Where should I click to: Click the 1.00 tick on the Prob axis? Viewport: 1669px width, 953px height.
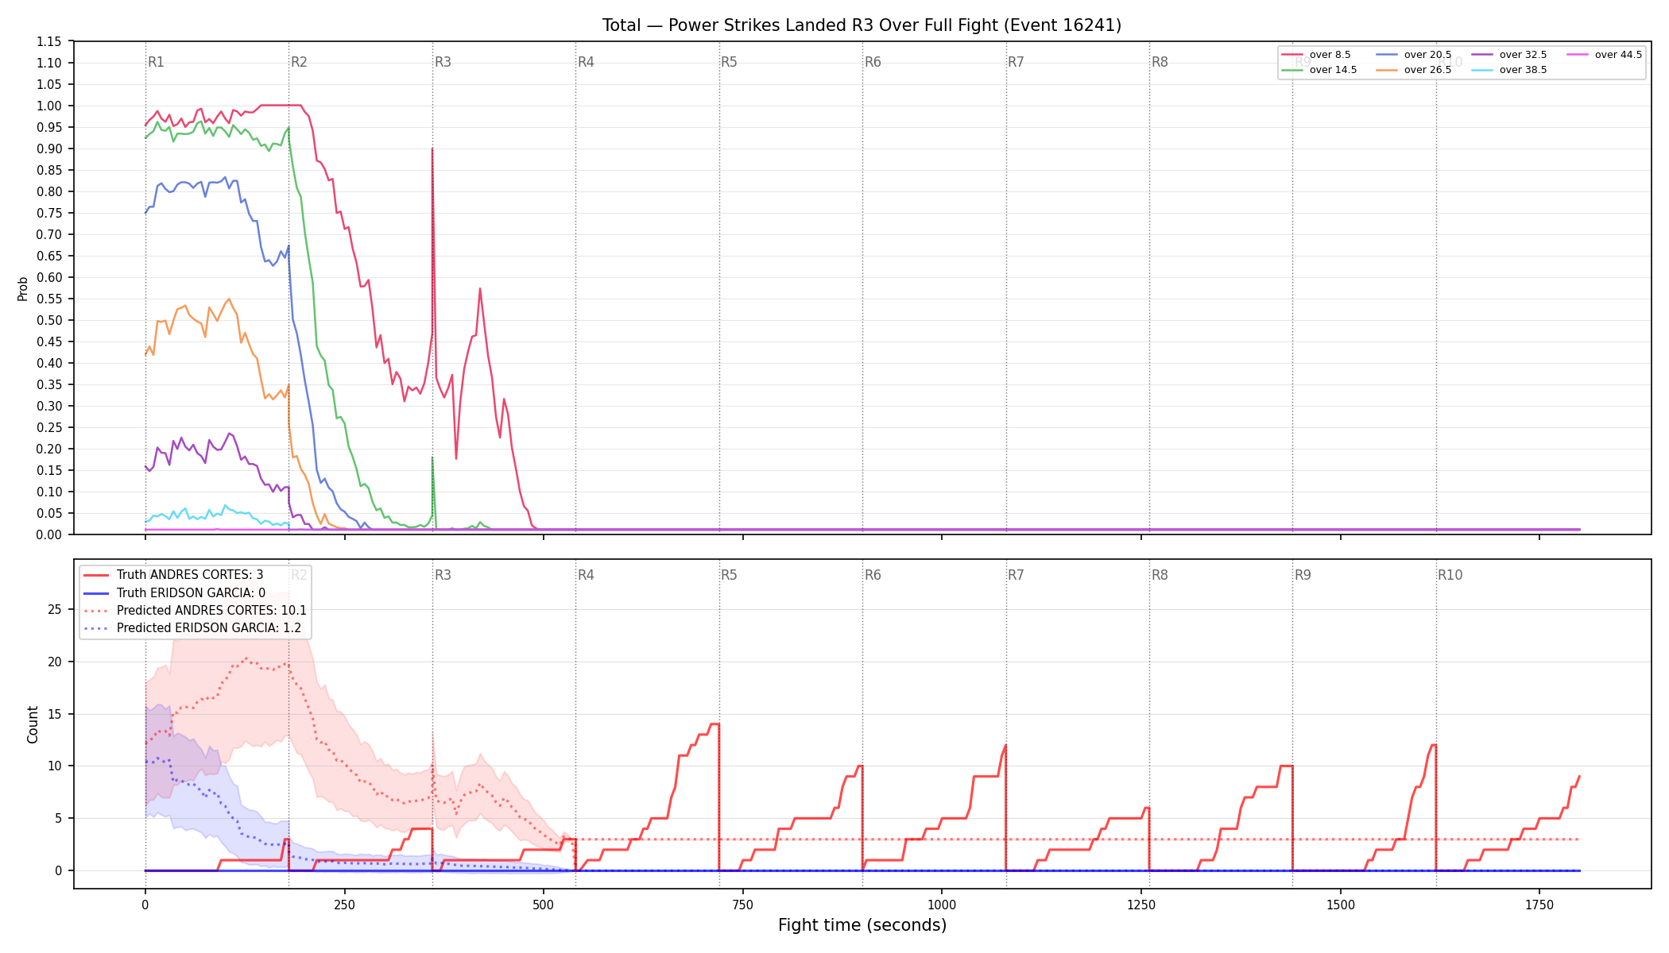pyautogui.click(x=49, y=106)
